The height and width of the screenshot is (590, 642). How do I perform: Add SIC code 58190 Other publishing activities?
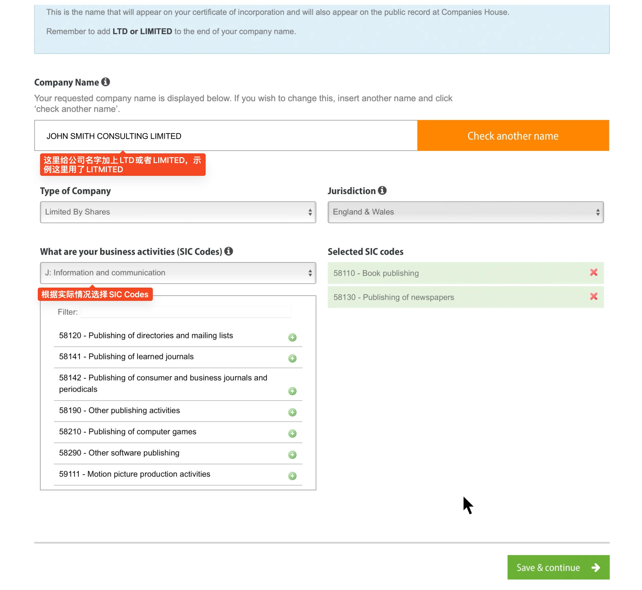tap(292, 412)
